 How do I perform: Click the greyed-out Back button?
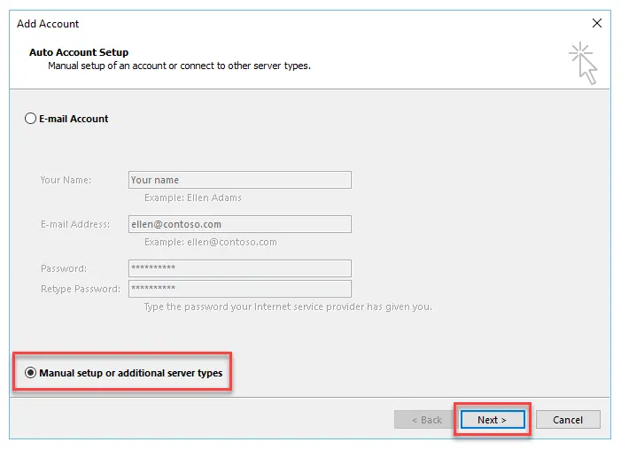pos(425,420)
